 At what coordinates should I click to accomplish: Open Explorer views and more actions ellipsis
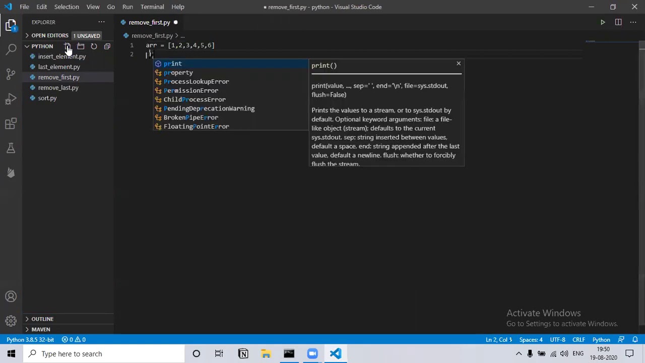pos(101,22)
